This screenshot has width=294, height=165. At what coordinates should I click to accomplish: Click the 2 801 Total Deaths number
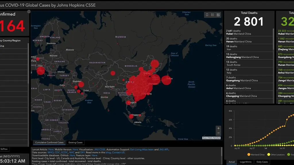coord(249,22)
